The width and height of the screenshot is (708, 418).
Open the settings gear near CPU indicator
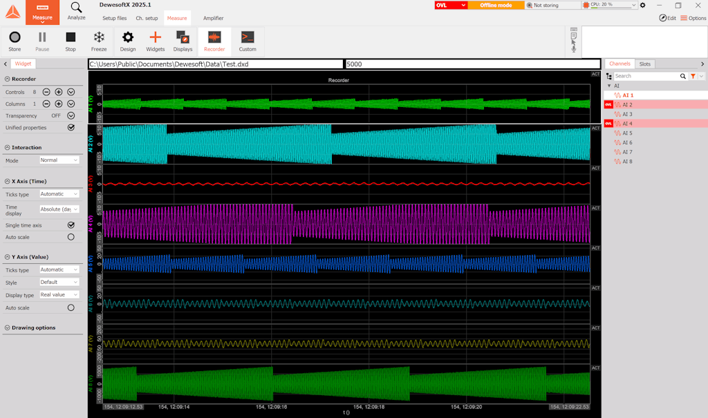(x=642, y=6)
